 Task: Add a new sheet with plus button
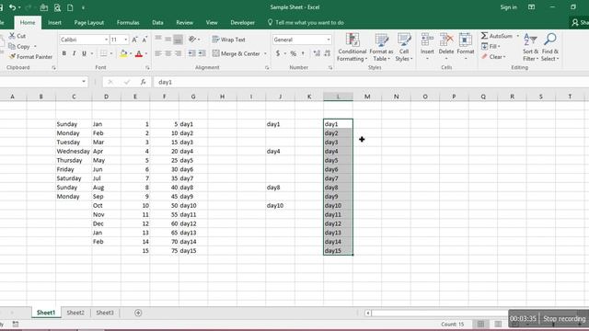click(138, 313)
